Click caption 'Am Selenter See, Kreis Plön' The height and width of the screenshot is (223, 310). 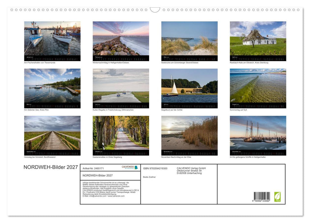coord(36,110)
